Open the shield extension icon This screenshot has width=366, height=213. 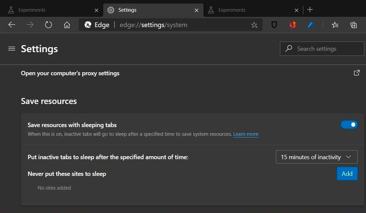coord(274,25)
